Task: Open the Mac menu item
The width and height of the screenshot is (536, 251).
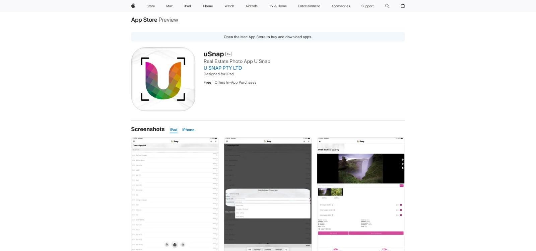Action: tap(170, 6)
